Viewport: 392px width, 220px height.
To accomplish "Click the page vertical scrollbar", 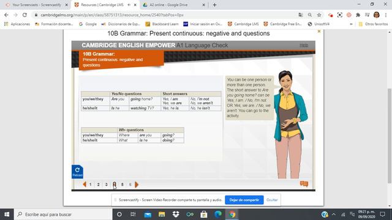I will [x=390, y=136].
